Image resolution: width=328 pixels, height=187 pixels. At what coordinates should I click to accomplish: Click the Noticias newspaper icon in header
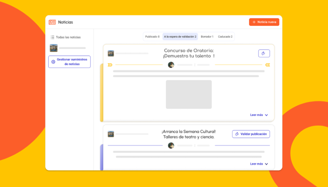tap(52, 22)
